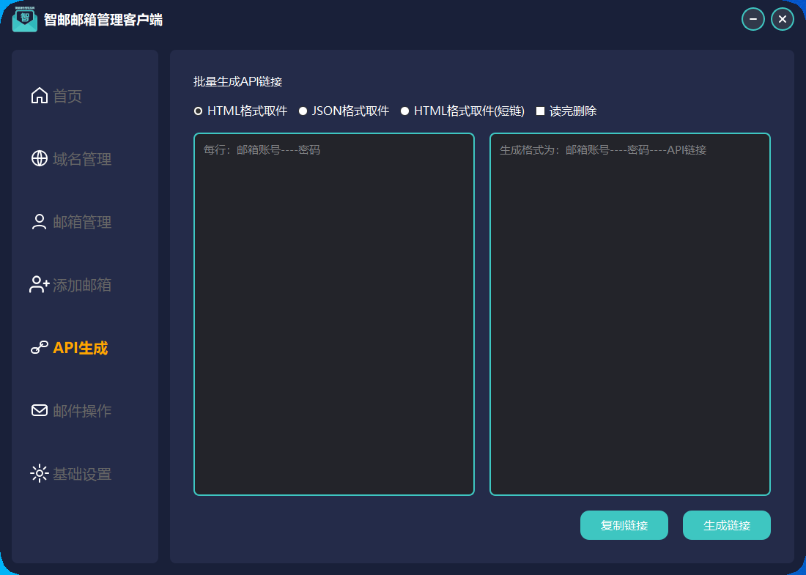Screen dimensions: 806x575
Task: Click the generated API链接 output text area
Action: tap(630, 314)
